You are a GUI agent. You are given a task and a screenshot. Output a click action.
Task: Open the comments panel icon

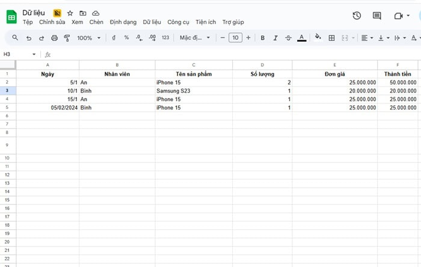(x=377, y=16)
